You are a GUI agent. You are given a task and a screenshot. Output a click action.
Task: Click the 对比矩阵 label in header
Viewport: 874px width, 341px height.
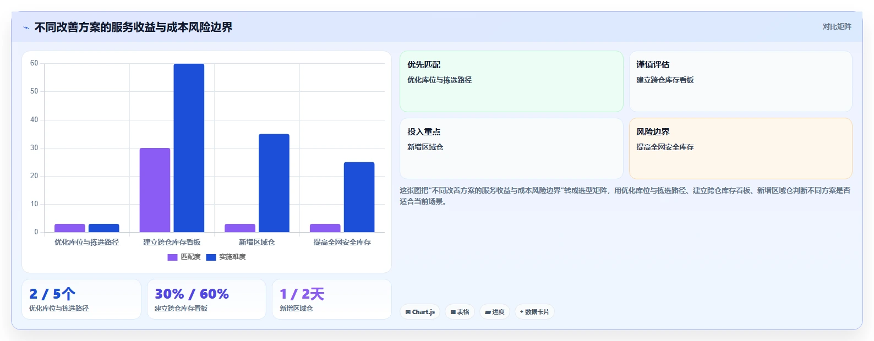click(837, 26)
